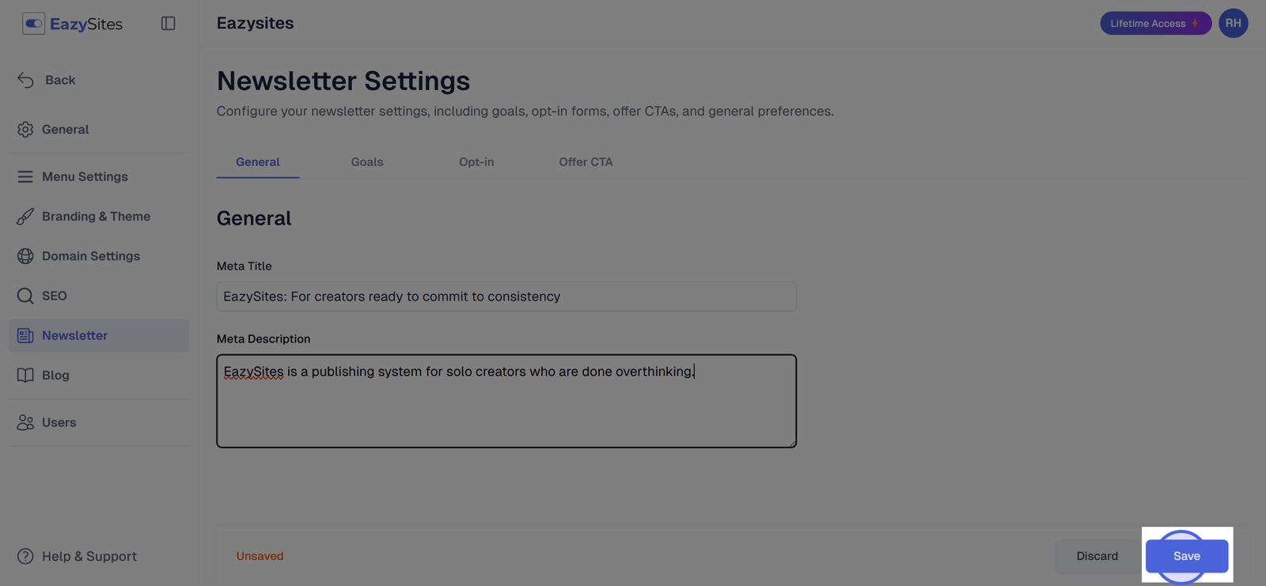Open Blog book icon

(25, 375)
